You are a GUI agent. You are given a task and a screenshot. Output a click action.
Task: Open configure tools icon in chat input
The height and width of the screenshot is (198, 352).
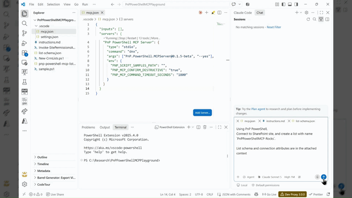pyautogui.click(x=299, y=177)
